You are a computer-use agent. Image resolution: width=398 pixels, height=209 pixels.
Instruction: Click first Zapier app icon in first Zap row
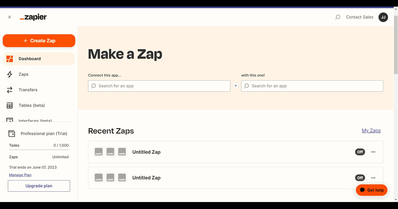(x=99, y=152)
